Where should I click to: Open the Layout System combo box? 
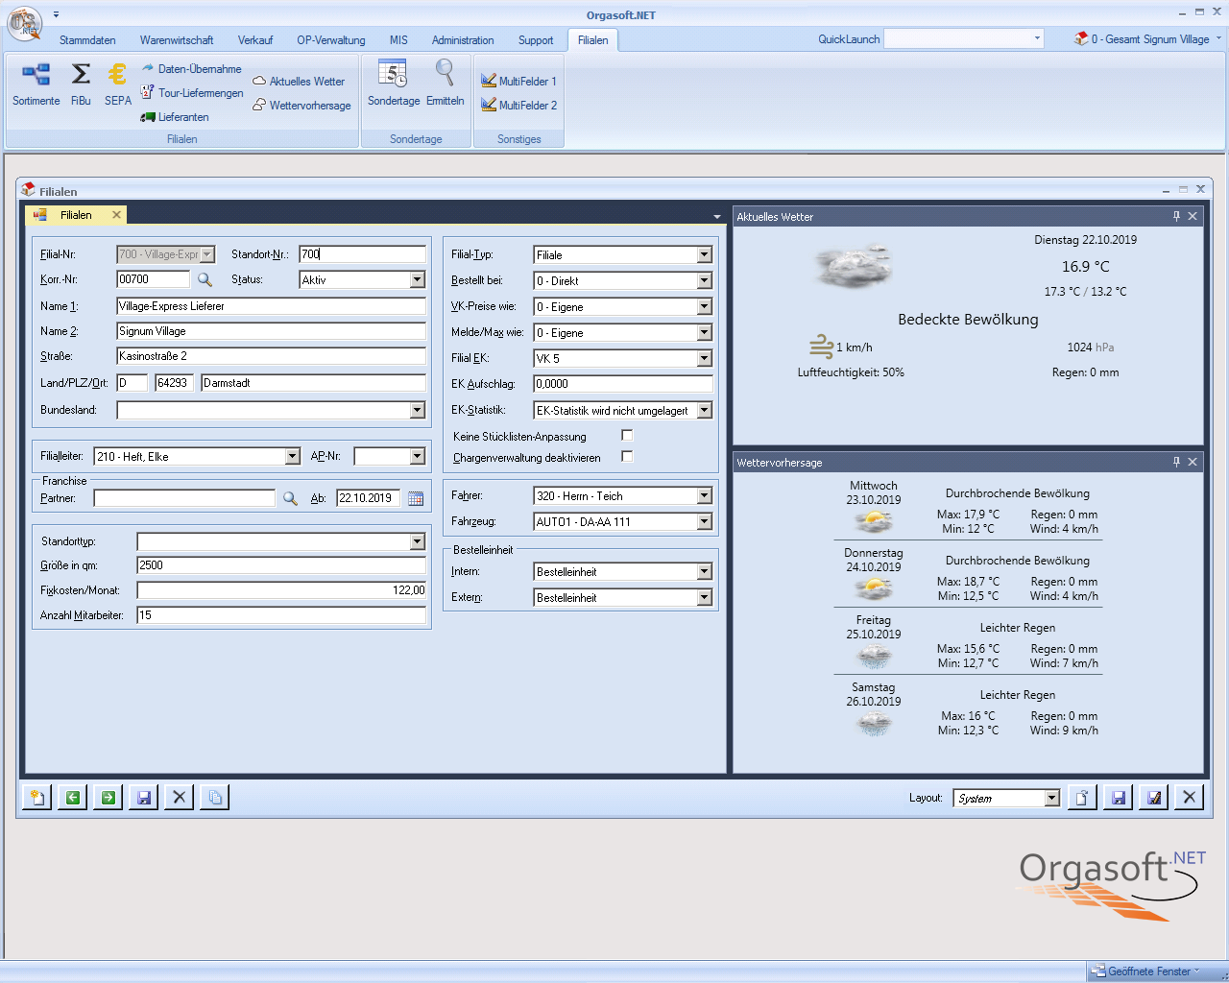pyautogui.click(x=1051, y=799)
